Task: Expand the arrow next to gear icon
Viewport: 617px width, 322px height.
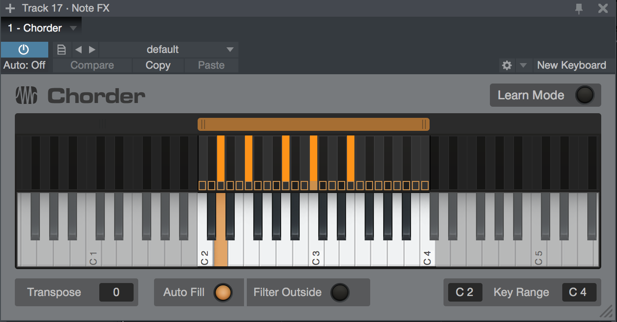Action: click(x=523, y=66)
